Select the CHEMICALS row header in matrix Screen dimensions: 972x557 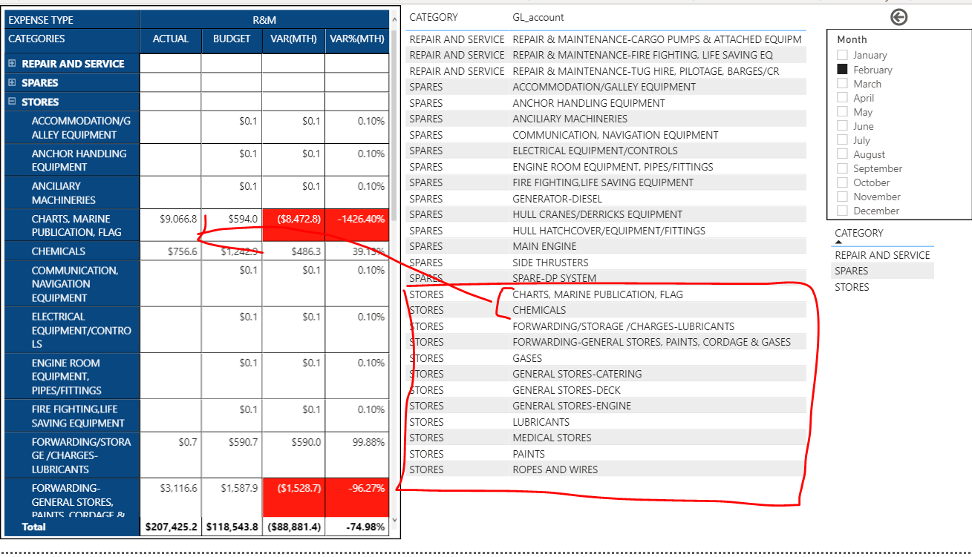coord(72,251)
